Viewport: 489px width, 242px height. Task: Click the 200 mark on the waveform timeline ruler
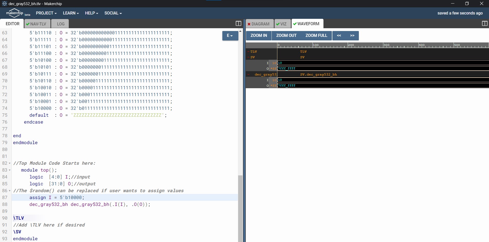351,45
